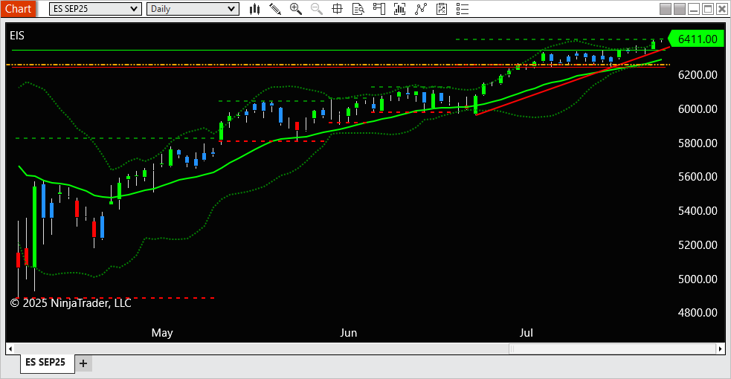Open the Daily interval dropdown
731x379 pixels.
(x=193, y=9)
